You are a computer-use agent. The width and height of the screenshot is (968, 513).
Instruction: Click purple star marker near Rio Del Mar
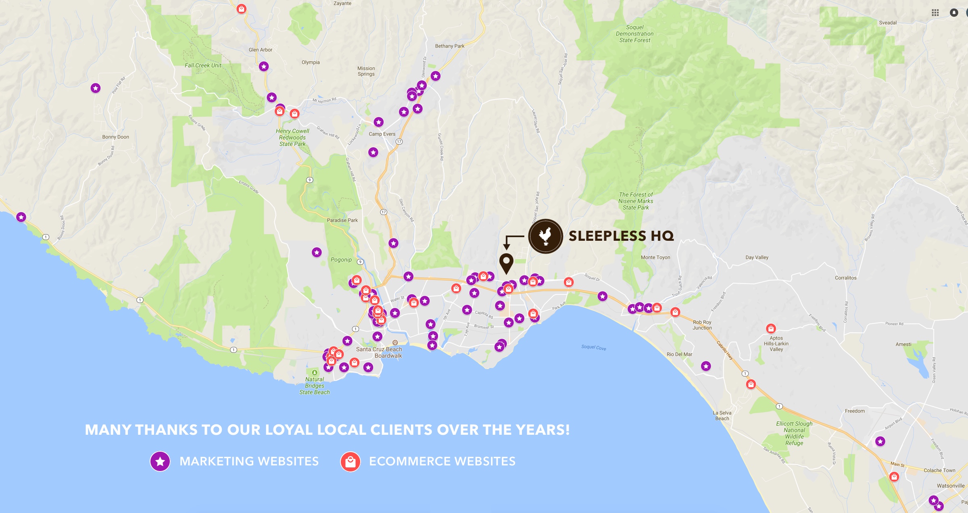coord(706,366)
